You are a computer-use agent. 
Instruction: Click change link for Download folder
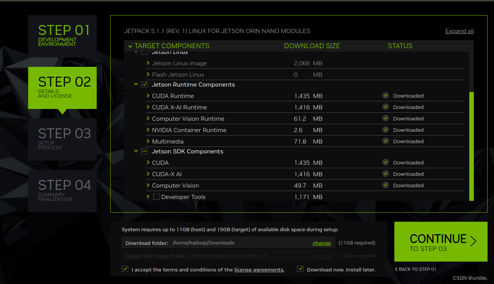pos(322,243)
